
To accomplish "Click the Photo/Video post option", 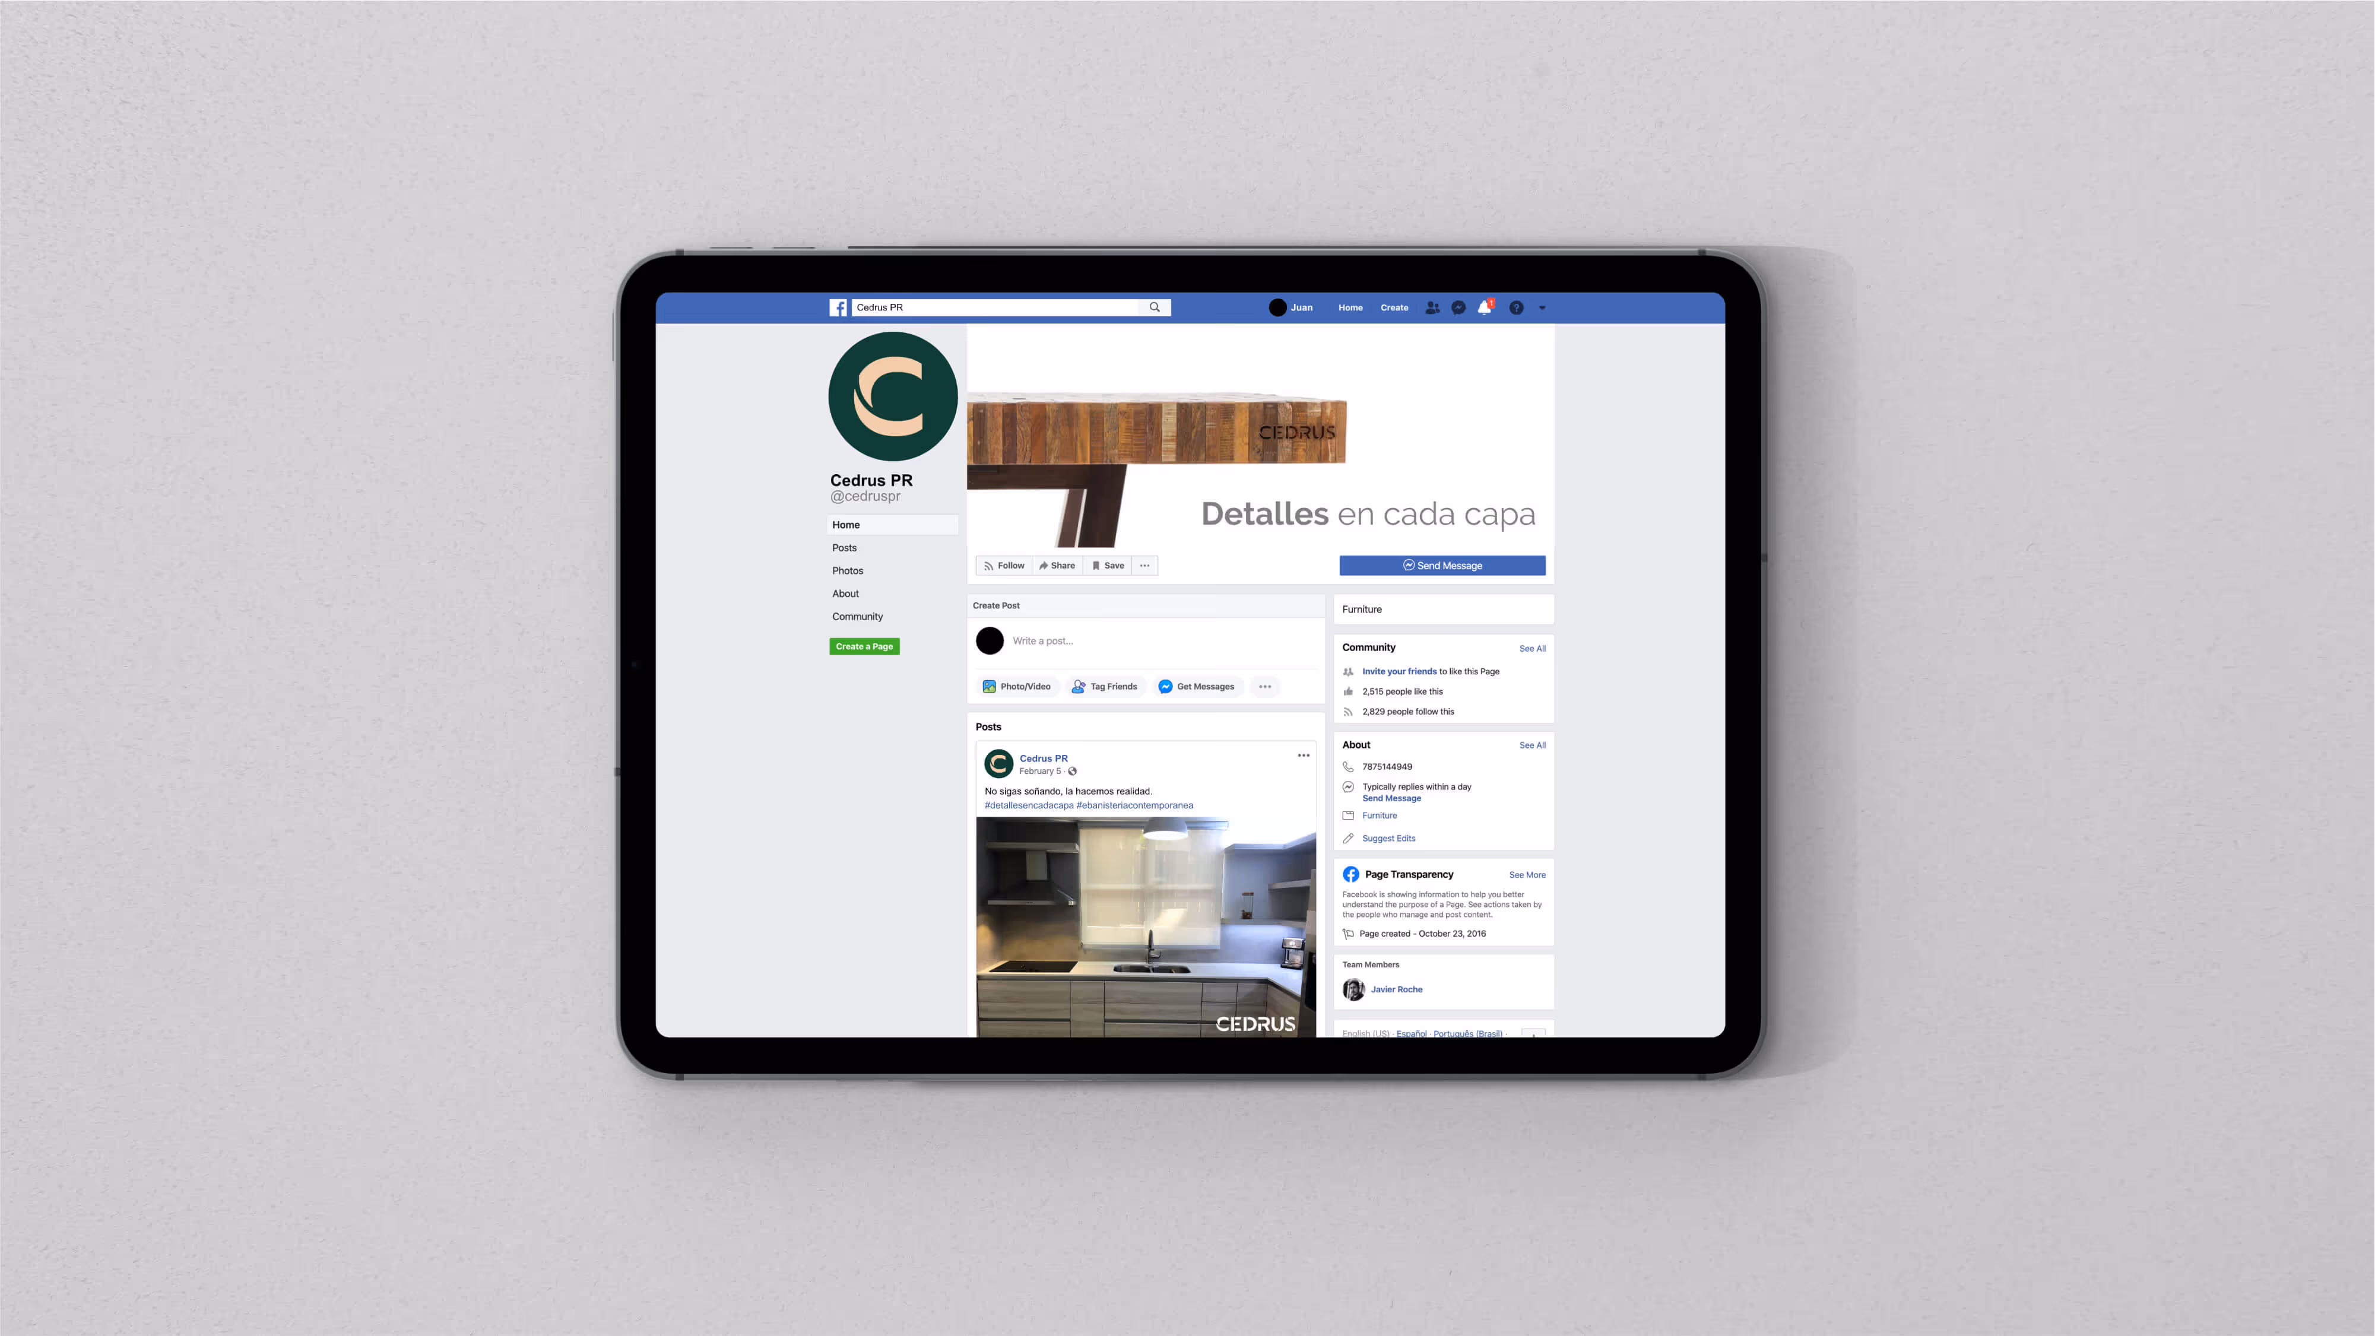I will (x=1017, y=687).
